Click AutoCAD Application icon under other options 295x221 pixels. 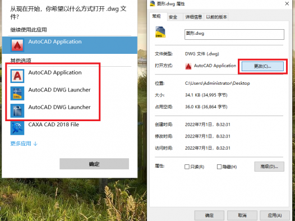pyautogui.click(x=17, y=76)
